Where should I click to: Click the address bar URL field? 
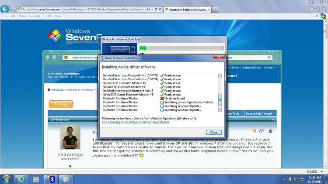point(84,9)
